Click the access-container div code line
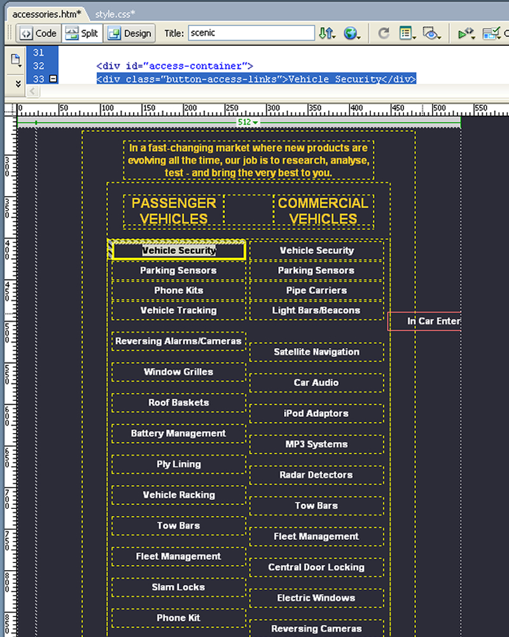509x637 pixels. click(x=174, y=66)
